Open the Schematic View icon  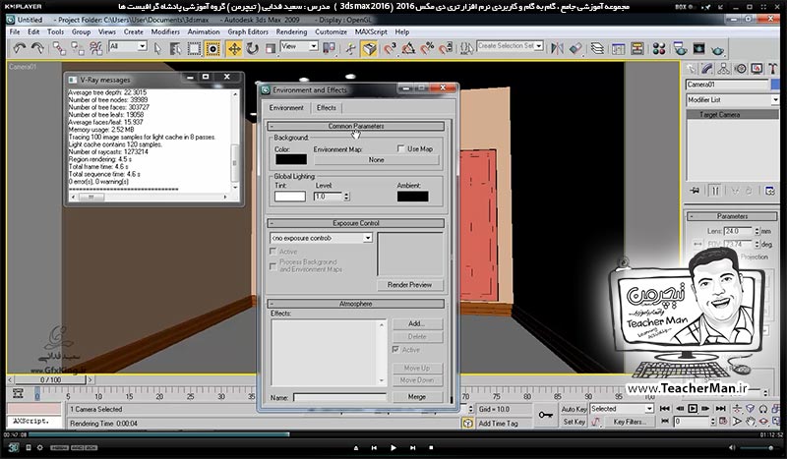pyautogui.click(x=636, y=49)
